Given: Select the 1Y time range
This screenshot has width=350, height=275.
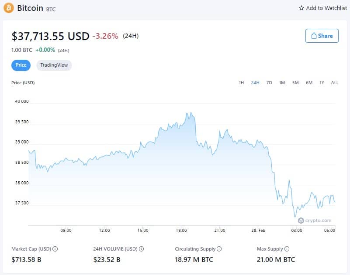Looking at the screenshot, I should pos(322,83).
